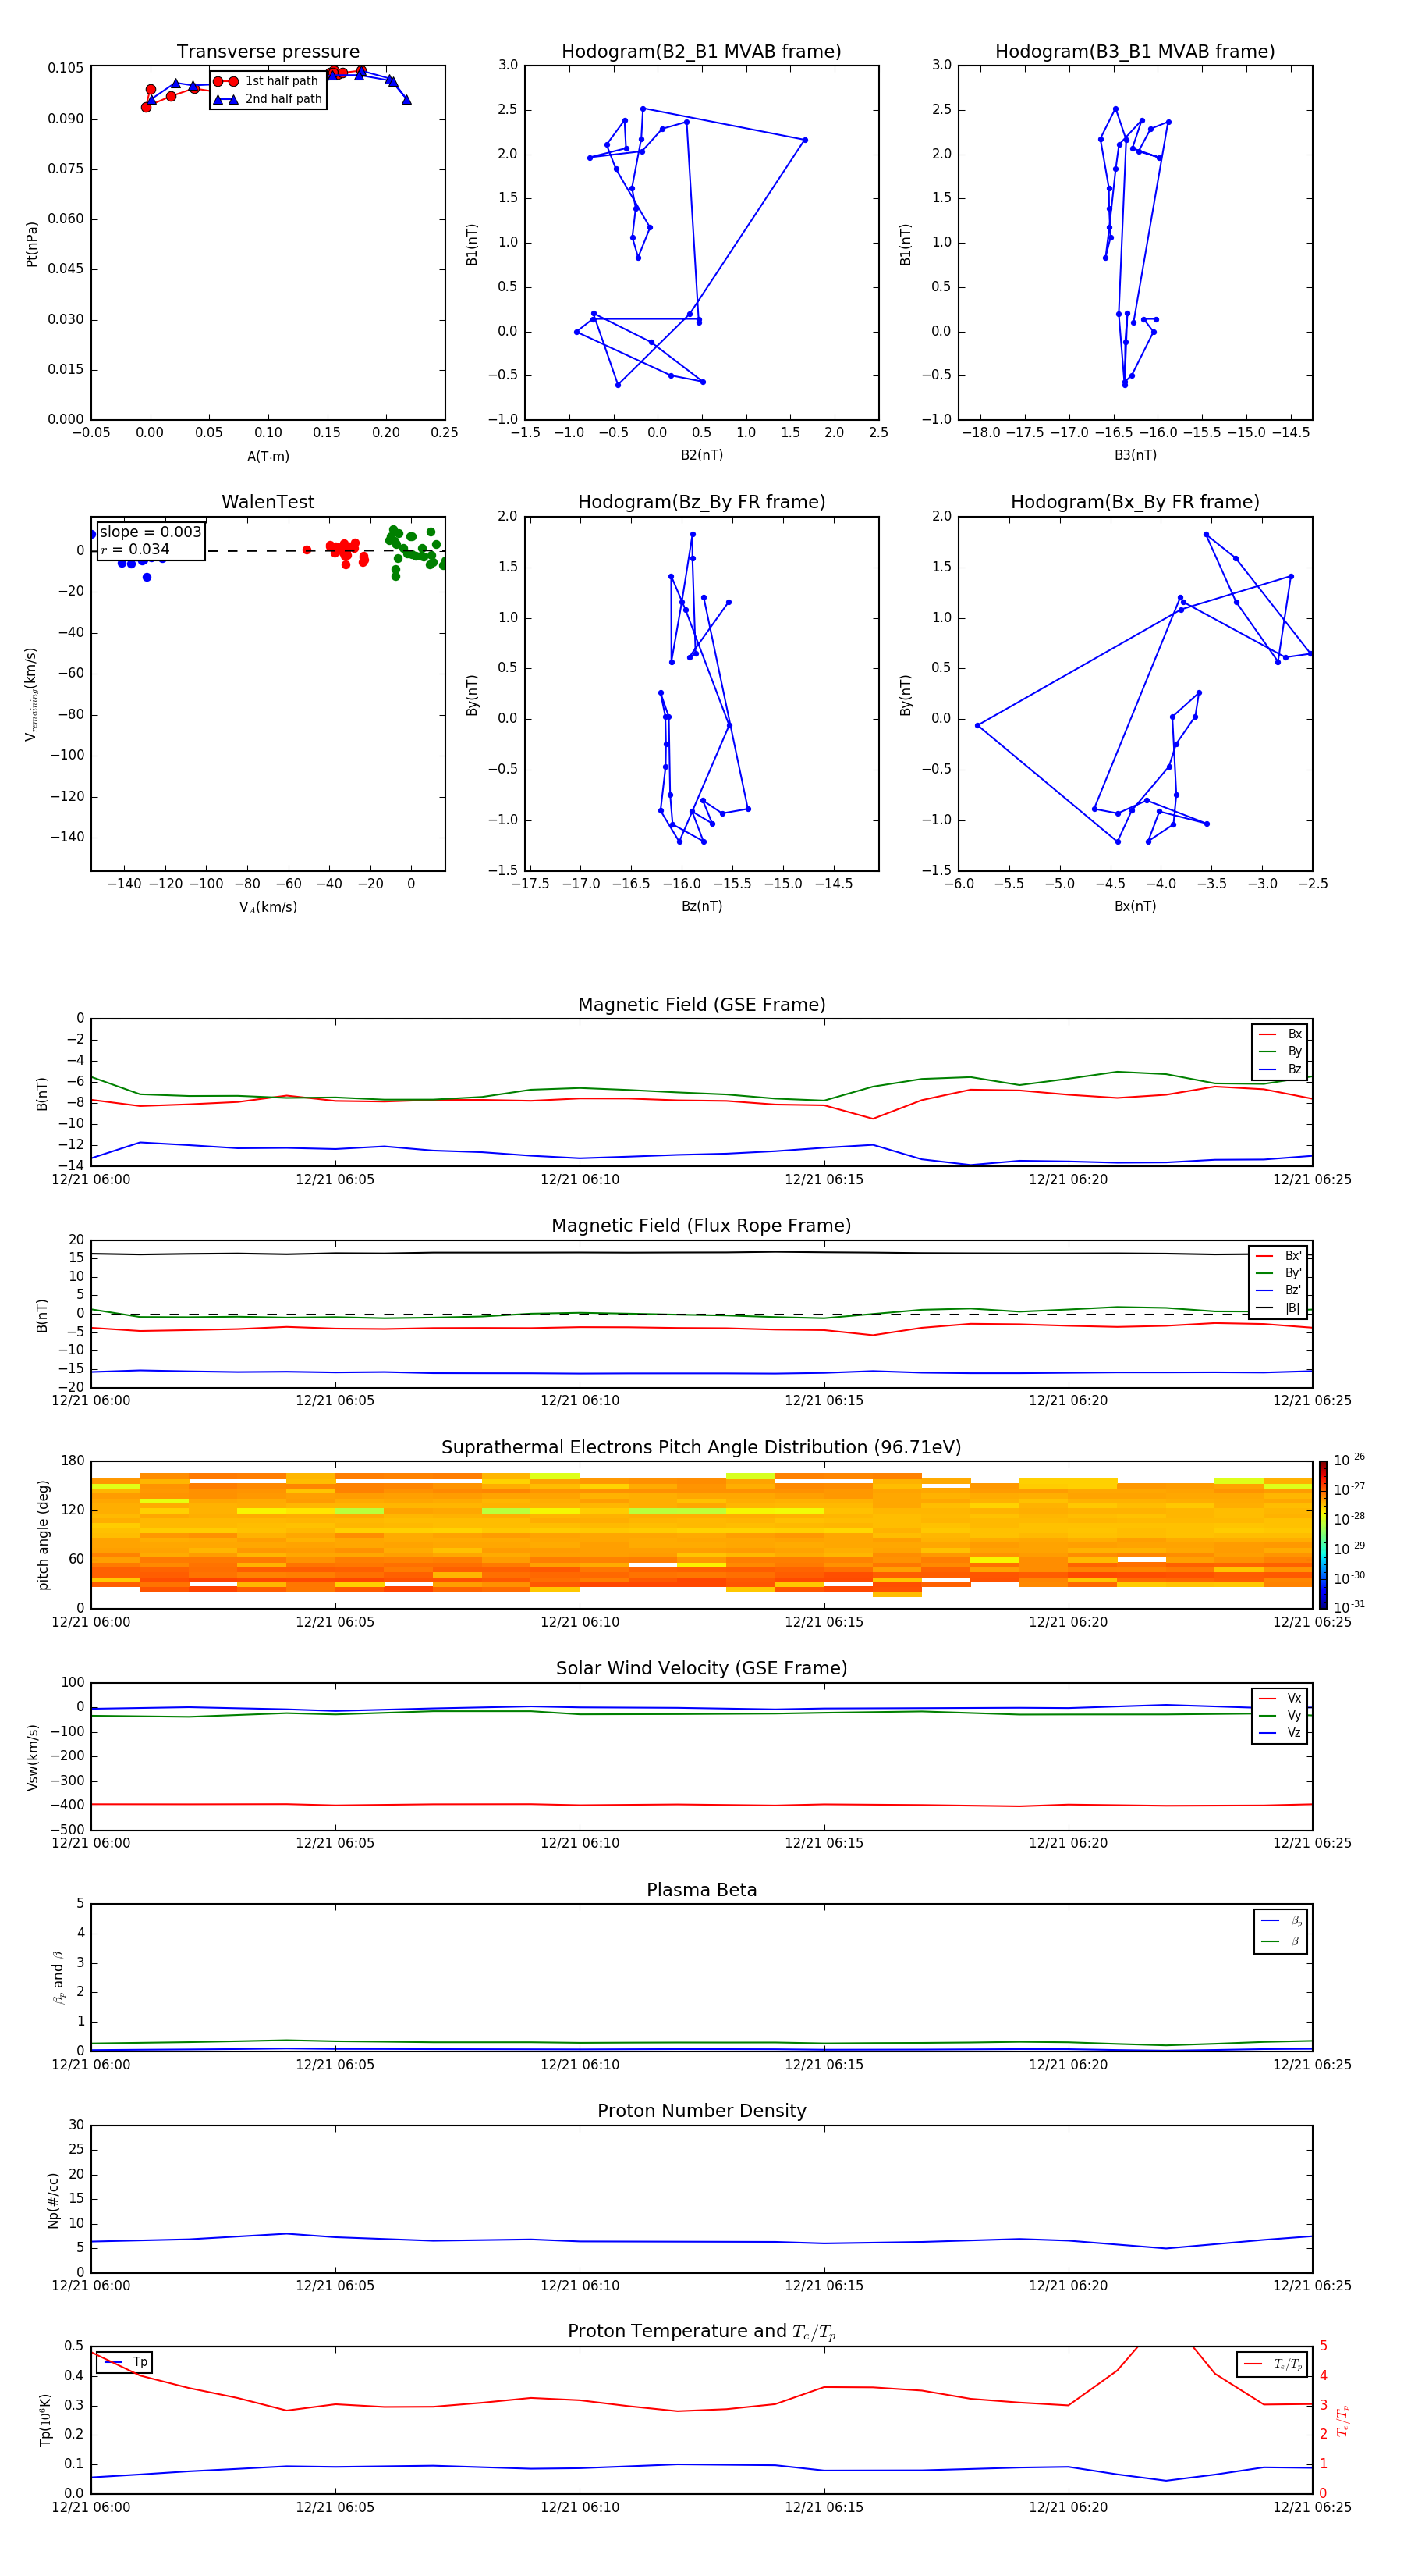Click the 'Hodogram(Bx_By FR frame)' title
The width and height of the screenshot is (1404, 2576).
coord(1135,502)
